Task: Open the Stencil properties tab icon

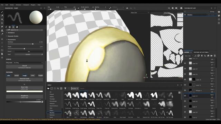Action: point(13,27)
